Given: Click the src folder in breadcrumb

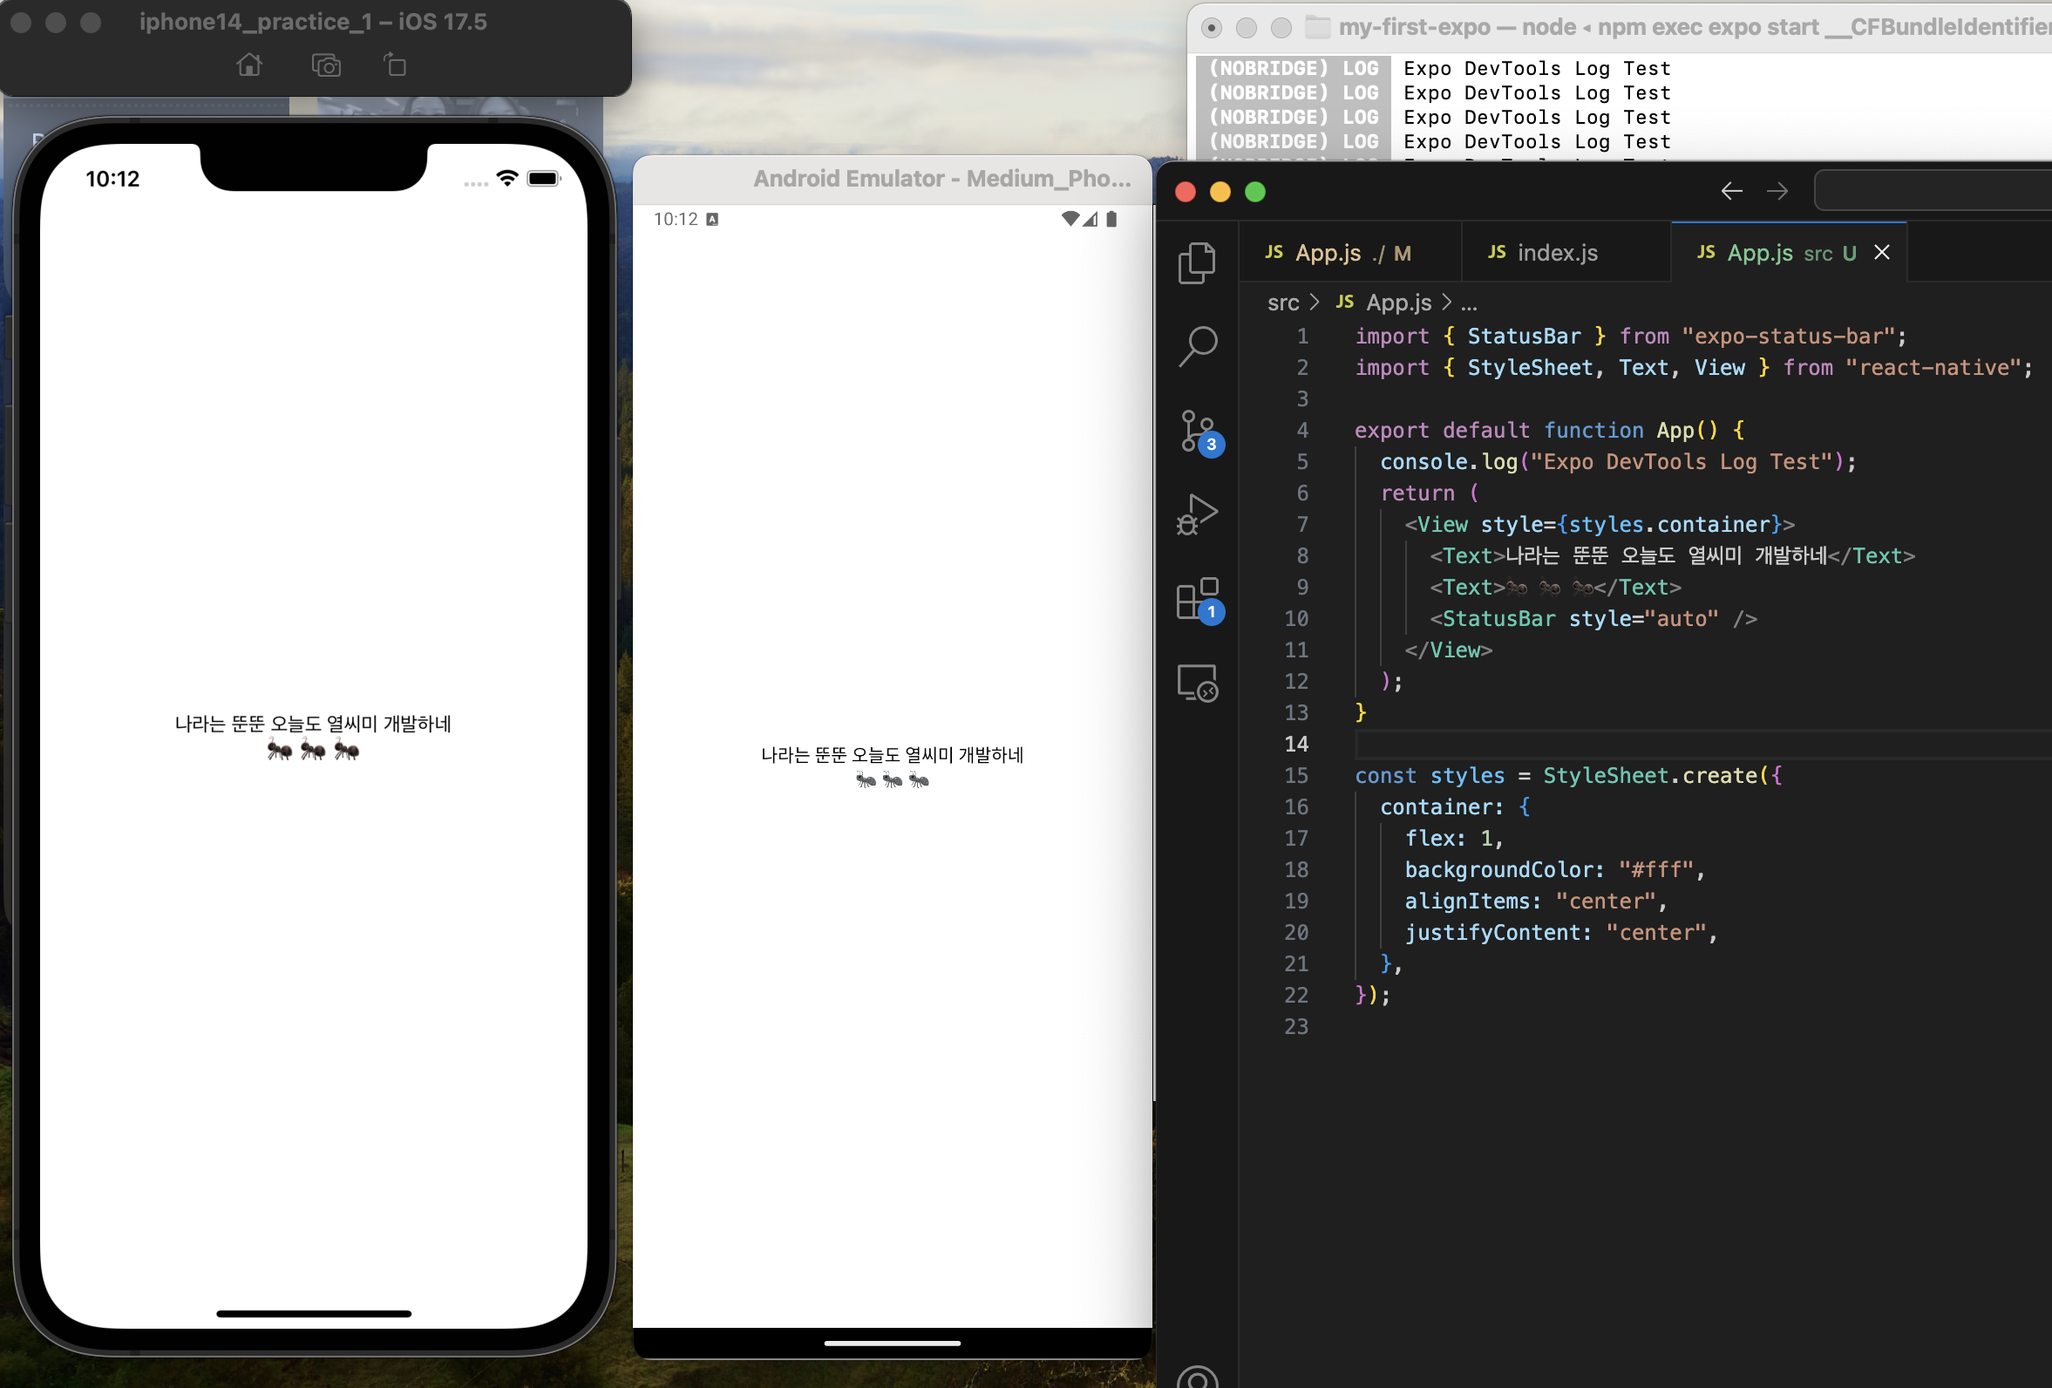Looking at the screenshot, I should (x=1282, y=303).
